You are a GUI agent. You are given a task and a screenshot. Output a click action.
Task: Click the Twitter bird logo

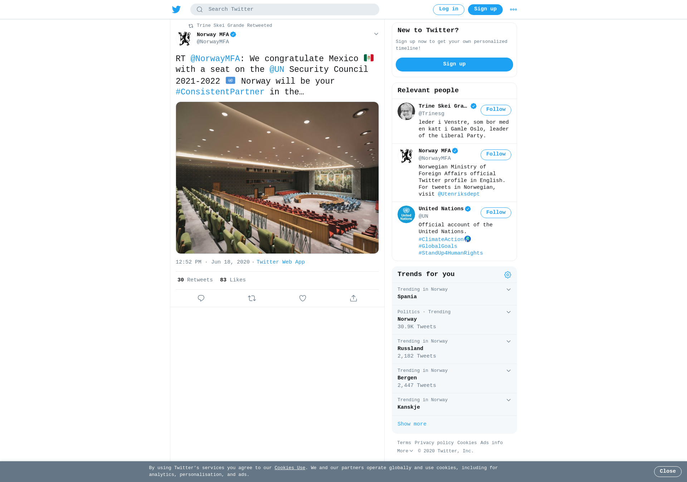point(176,10)
